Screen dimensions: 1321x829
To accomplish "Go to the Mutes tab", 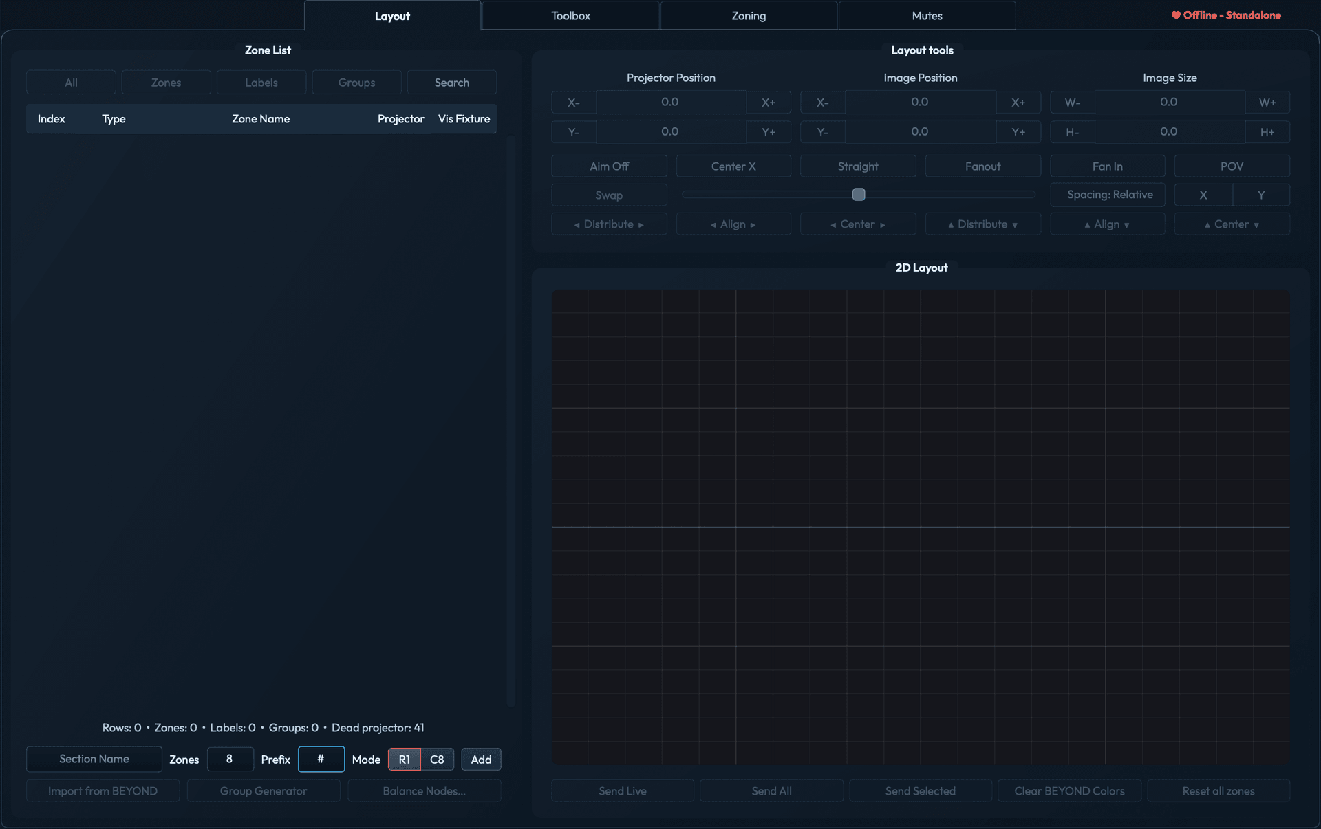I will [927, 15].
